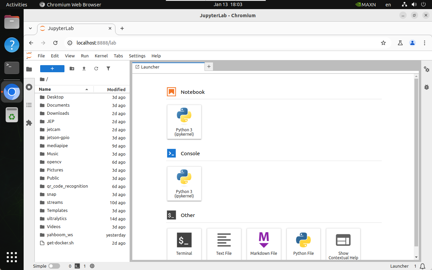Open the Running Terminals and Kernels sidebar
The width and height of the screenshot is (432, 270).
[29, 87]
